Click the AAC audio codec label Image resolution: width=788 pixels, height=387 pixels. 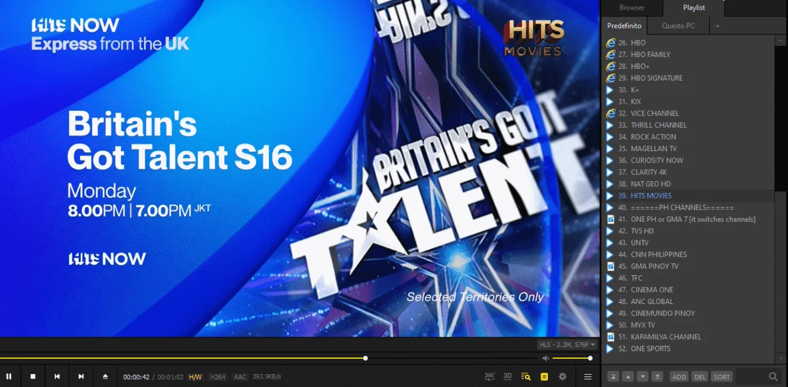coord(239,377)
